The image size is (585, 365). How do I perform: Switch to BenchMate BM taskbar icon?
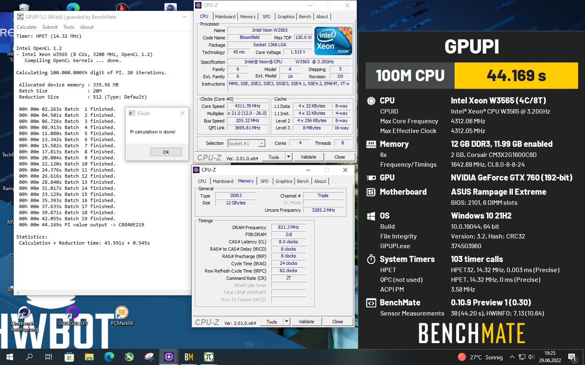189,357
